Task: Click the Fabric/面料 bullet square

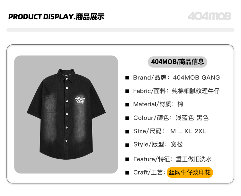Action: 127,91
